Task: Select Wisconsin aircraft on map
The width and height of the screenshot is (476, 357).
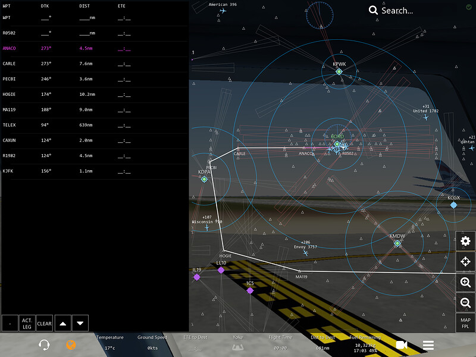Action: (207, 228)
